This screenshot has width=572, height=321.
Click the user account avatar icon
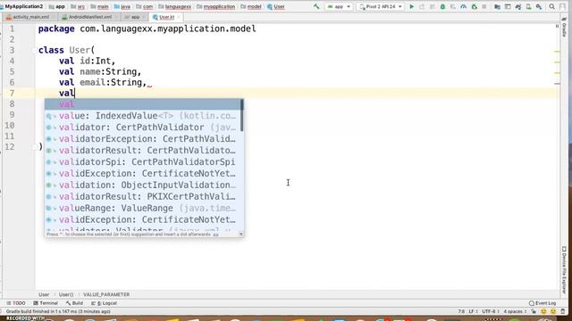tap(562, 6)
